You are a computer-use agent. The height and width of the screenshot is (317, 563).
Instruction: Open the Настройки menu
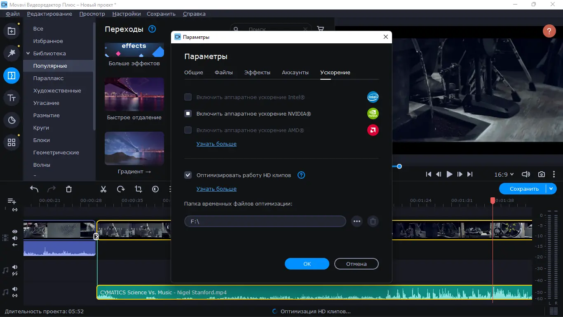coord(127,14)
